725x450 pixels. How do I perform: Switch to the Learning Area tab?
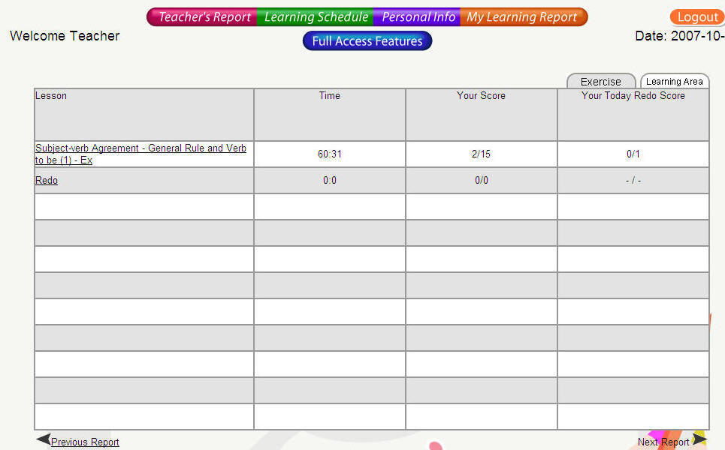pos(674,82)
